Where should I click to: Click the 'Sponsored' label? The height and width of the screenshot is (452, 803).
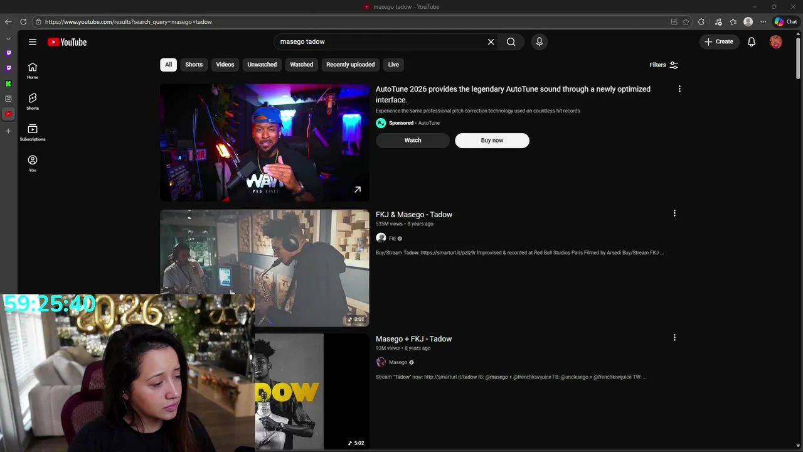coord(401,123)
